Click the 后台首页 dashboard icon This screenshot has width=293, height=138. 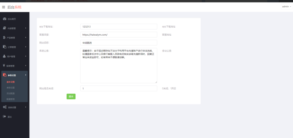[5, 19]
